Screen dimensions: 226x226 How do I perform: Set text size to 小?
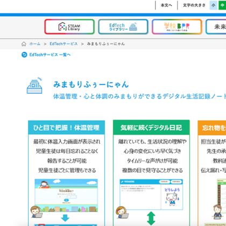coord(214,5)
